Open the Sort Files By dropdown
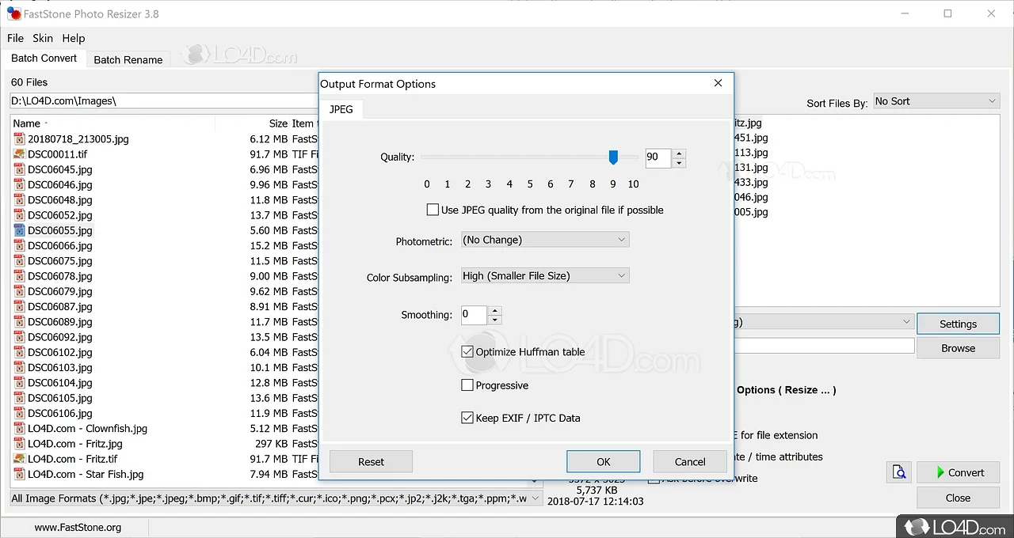Screen dimensions: 1014x538 tap(936, 101)
